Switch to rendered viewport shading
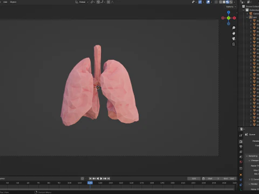The height and width of the screenshot is (194, 259). tap(231, 2)
